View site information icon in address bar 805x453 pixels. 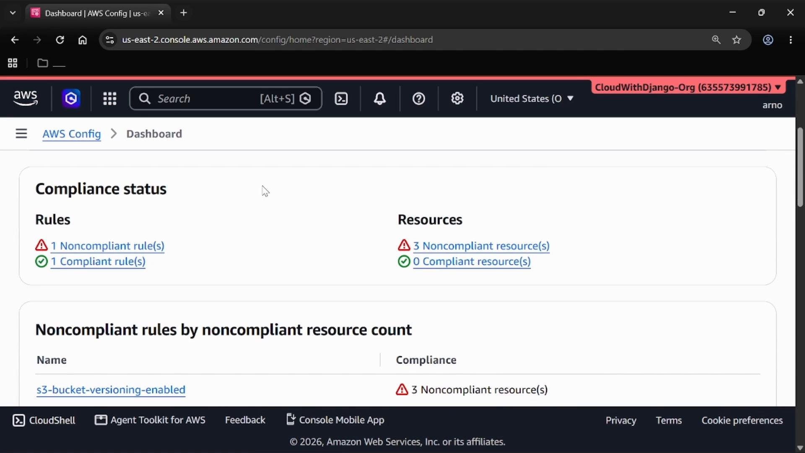click(109, 40)
